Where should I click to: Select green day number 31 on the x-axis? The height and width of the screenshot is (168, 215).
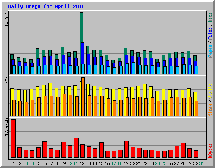click(x=202, y=163)
